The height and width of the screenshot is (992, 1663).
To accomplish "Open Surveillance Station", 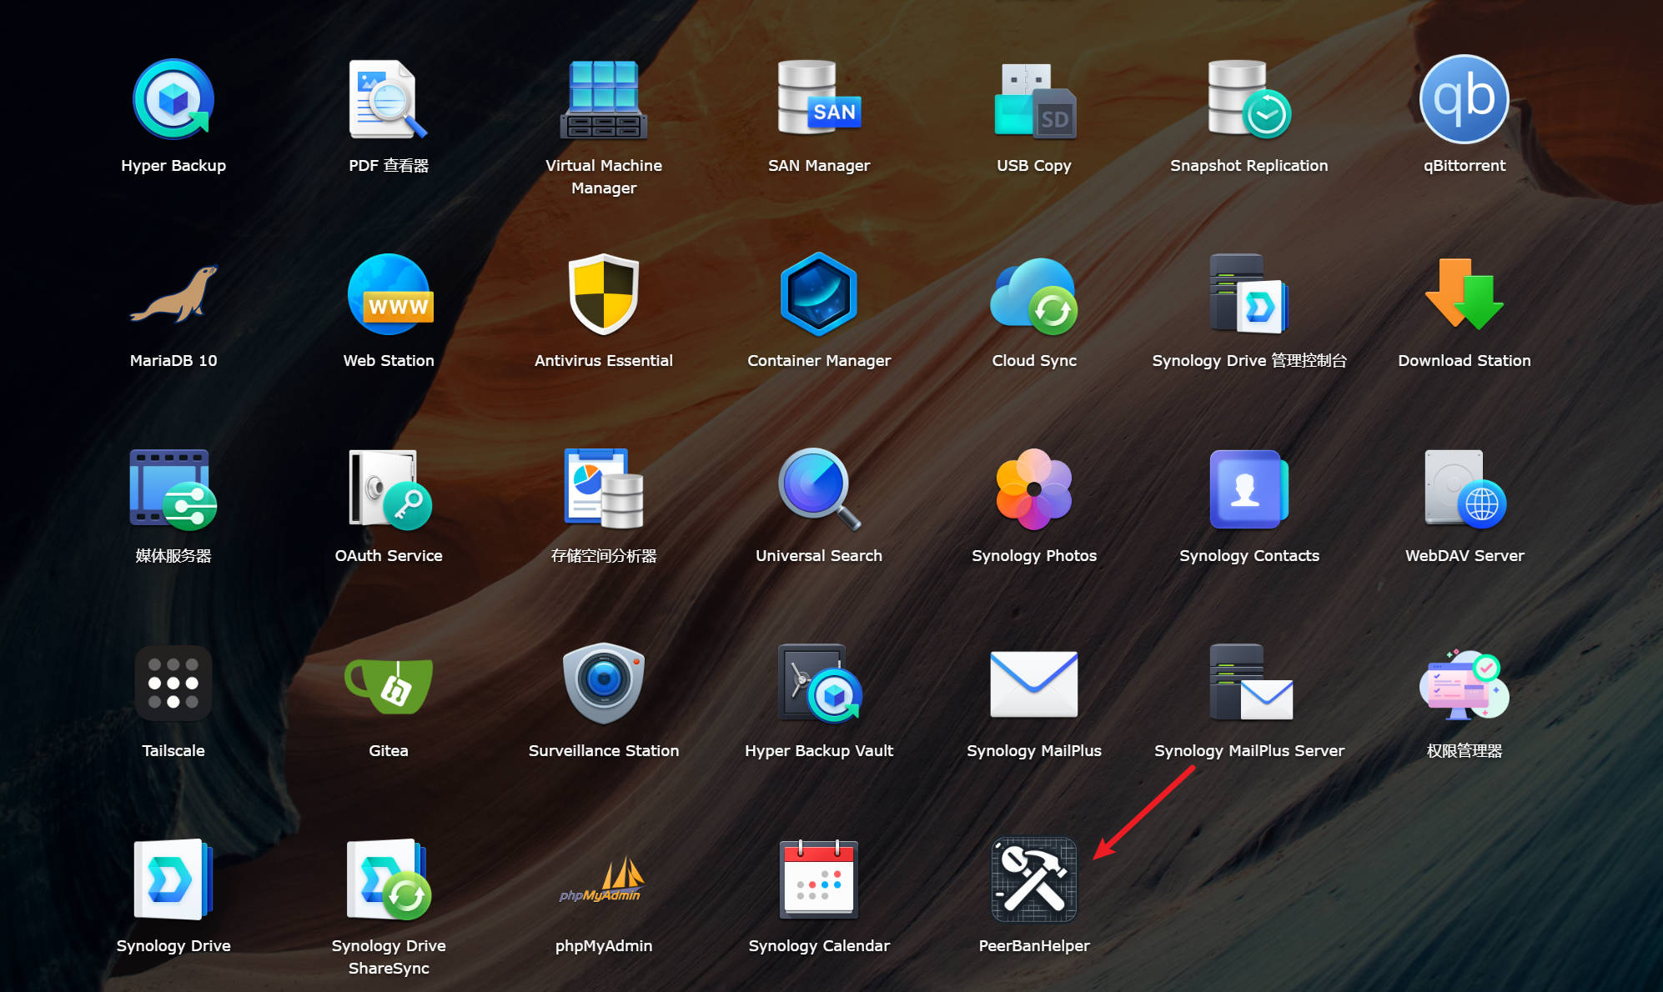I will [x=603, y=684].
